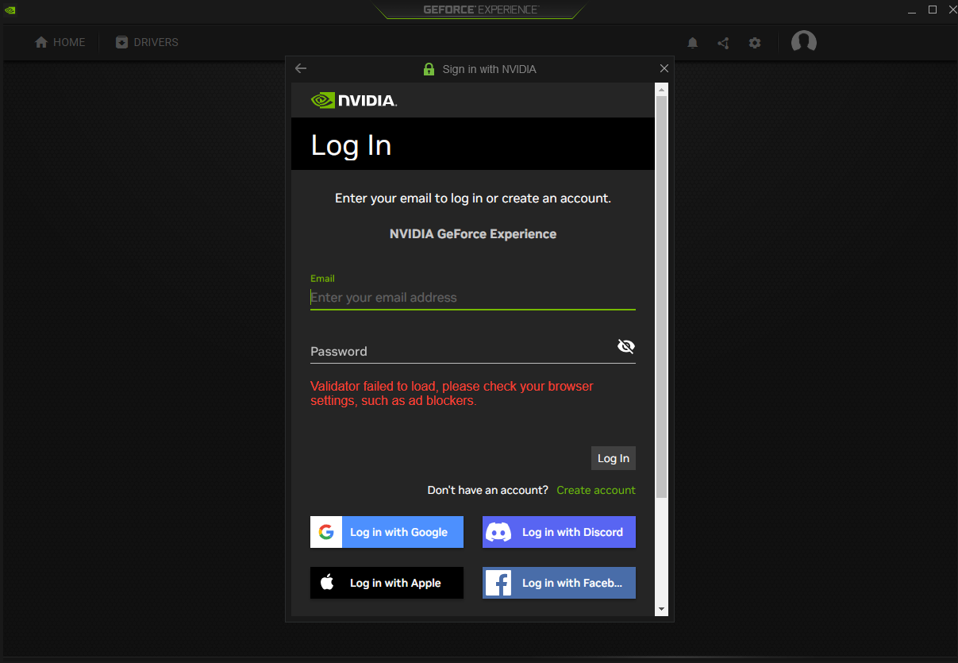Click the Log In button
Image resolution: width=958 pixels, height=663 pixels.
click(614, 458)
